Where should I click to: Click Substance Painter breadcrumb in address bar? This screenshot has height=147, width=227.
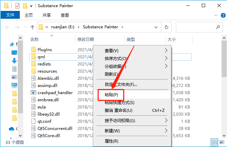tap(100, 27)
